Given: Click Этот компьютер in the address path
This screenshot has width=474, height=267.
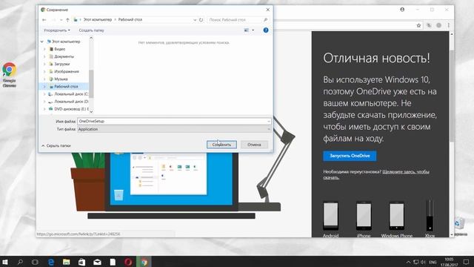Looking at the screenshot, I should (x=97, y=20).
